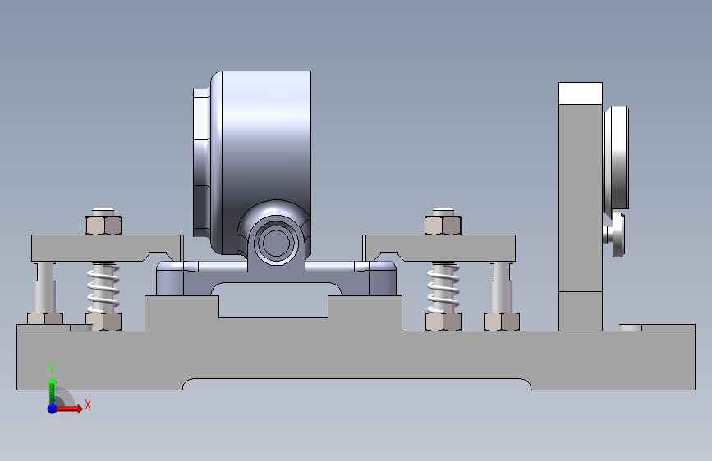This screenshot has width=712, height=461.
Task: Select the circular bearing bore below the roller
Action: 276,242
